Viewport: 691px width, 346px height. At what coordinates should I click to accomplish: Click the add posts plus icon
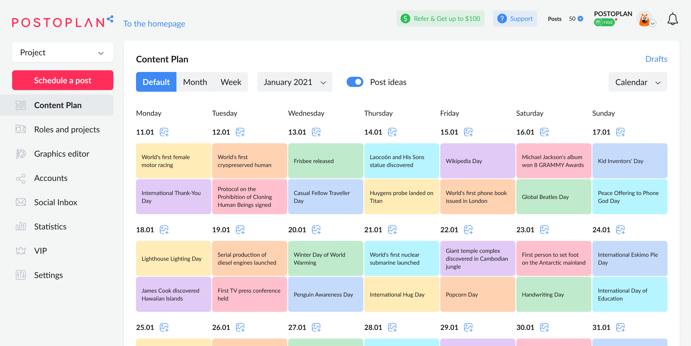[x=580, y=19]
